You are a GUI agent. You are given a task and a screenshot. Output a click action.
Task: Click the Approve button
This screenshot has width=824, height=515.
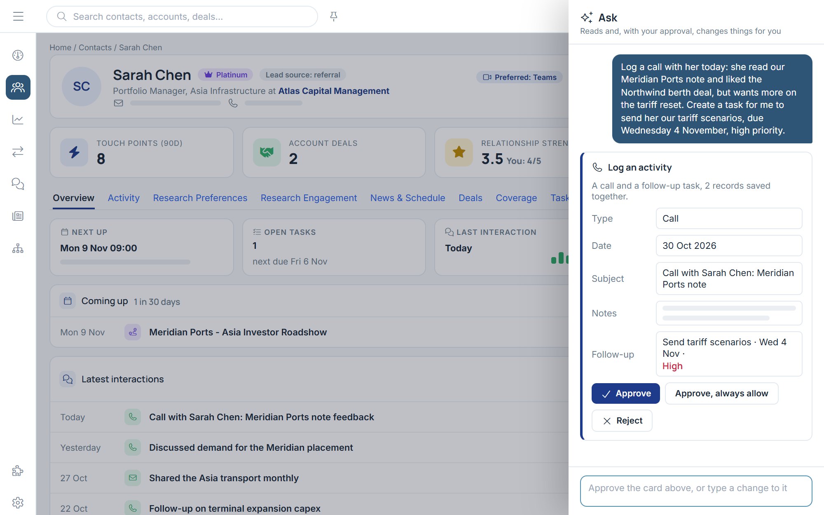pos(625,393)
